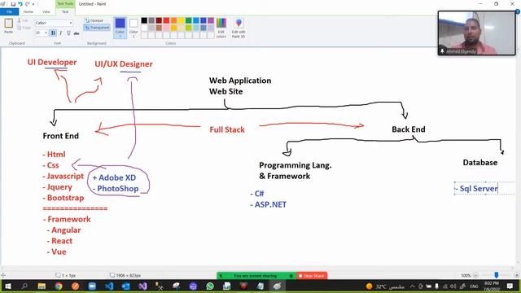Copy the selected text
Screen dimensions: 521x293
24,28
